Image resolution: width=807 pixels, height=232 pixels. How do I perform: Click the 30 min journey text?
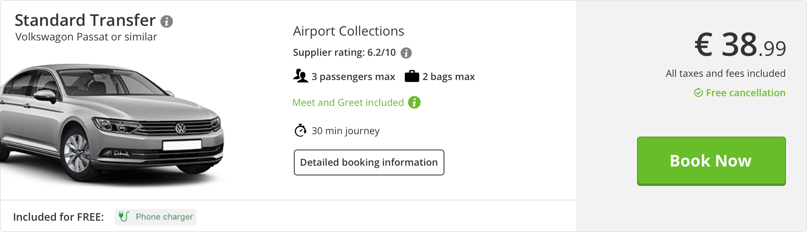coord(345,131)
